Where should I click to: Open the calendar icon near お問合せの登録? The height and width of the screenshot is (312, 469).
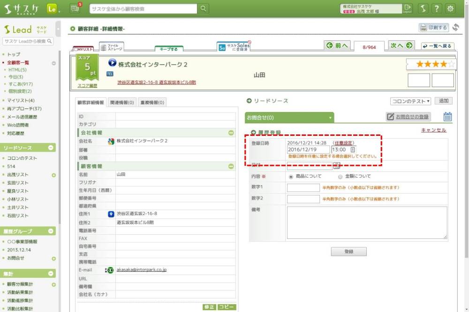click(447, 117)
